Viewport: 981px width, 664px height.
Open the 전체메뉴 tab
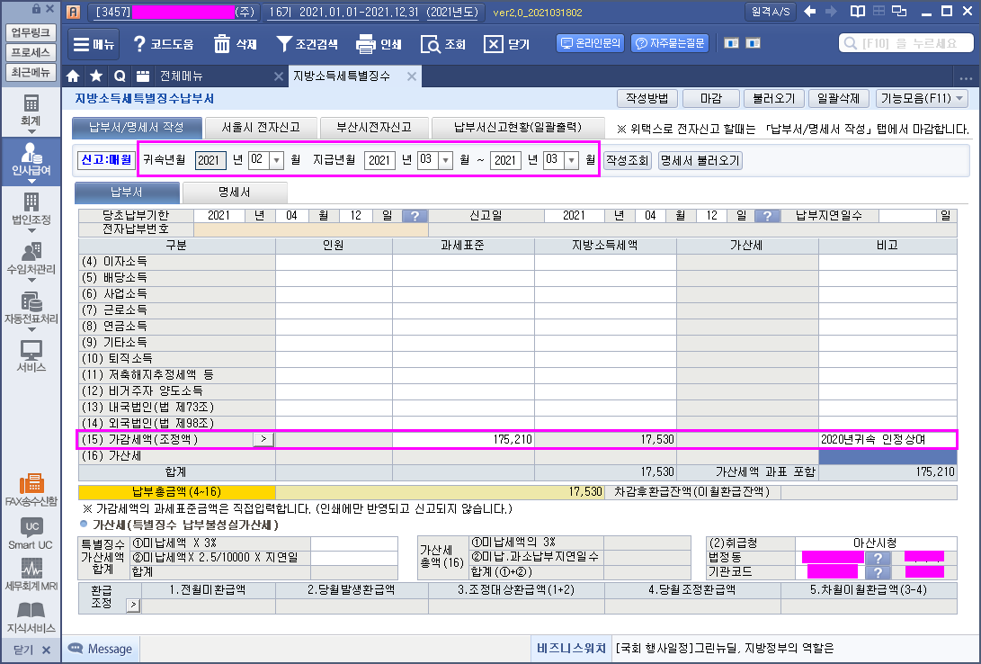click(182, 76)
